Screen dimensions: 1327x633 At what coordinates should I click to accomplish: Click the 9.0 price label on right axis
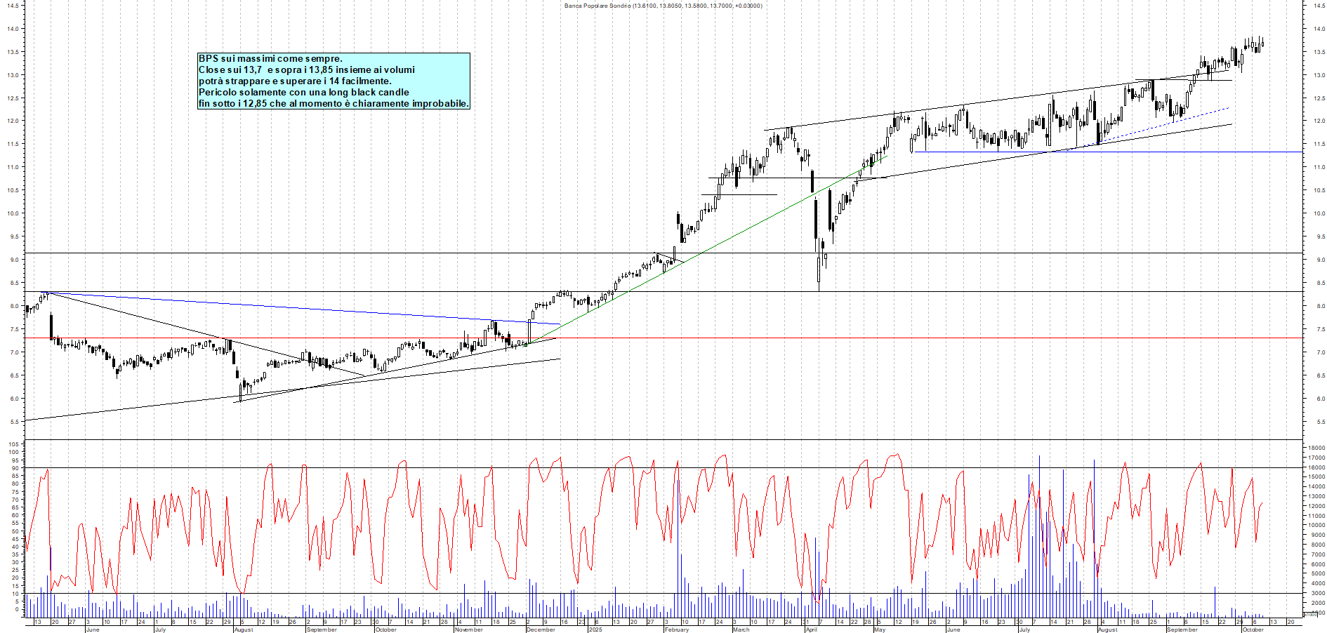[x=1321, y=260]
